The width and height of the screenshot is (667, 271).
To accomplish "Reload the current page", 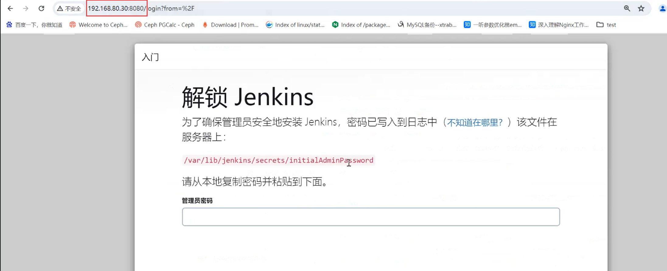I will click(x=41, y=9).
